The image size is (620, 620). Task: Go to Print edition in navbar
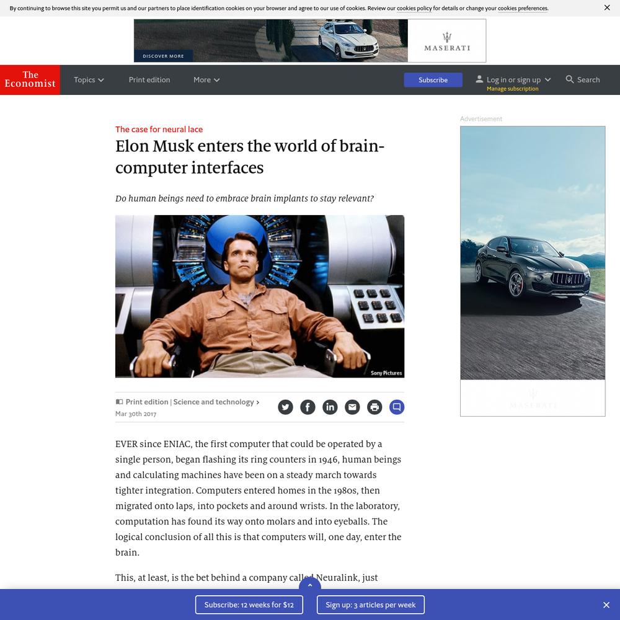click(149, 80)
